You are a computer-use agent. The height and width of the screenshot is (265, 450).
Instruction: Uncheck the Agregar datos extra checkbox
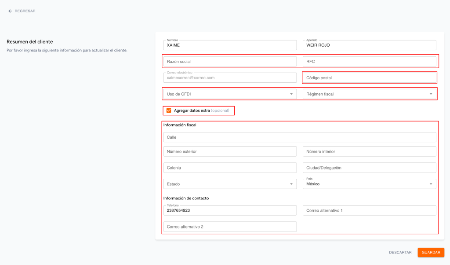[169, 110]
